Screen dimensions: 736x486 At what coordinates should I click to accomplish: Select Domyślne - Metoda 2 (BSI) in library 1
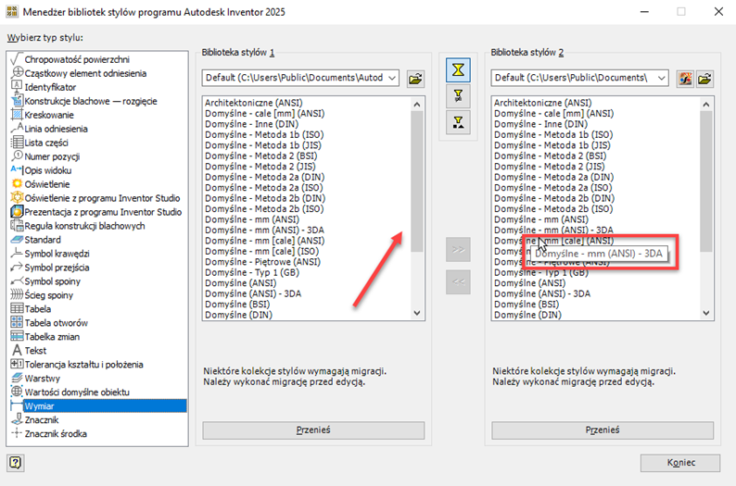point(261,156)
